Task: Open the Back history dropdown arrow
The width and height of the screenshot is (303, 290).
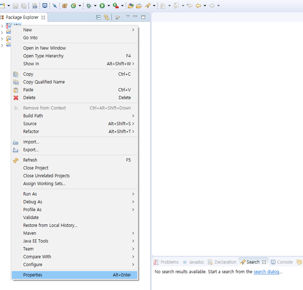Action: click(205, 6)
